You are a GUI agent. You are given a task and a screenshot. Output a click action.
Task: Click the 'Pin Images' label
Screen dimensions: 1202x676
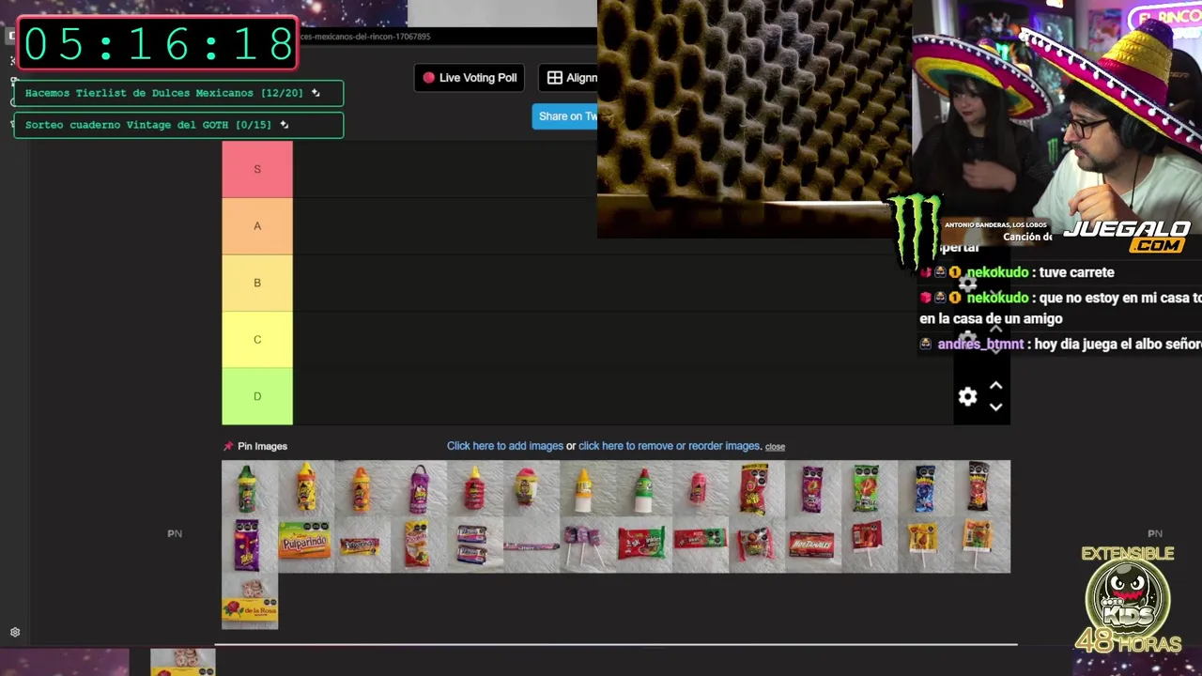262,446
